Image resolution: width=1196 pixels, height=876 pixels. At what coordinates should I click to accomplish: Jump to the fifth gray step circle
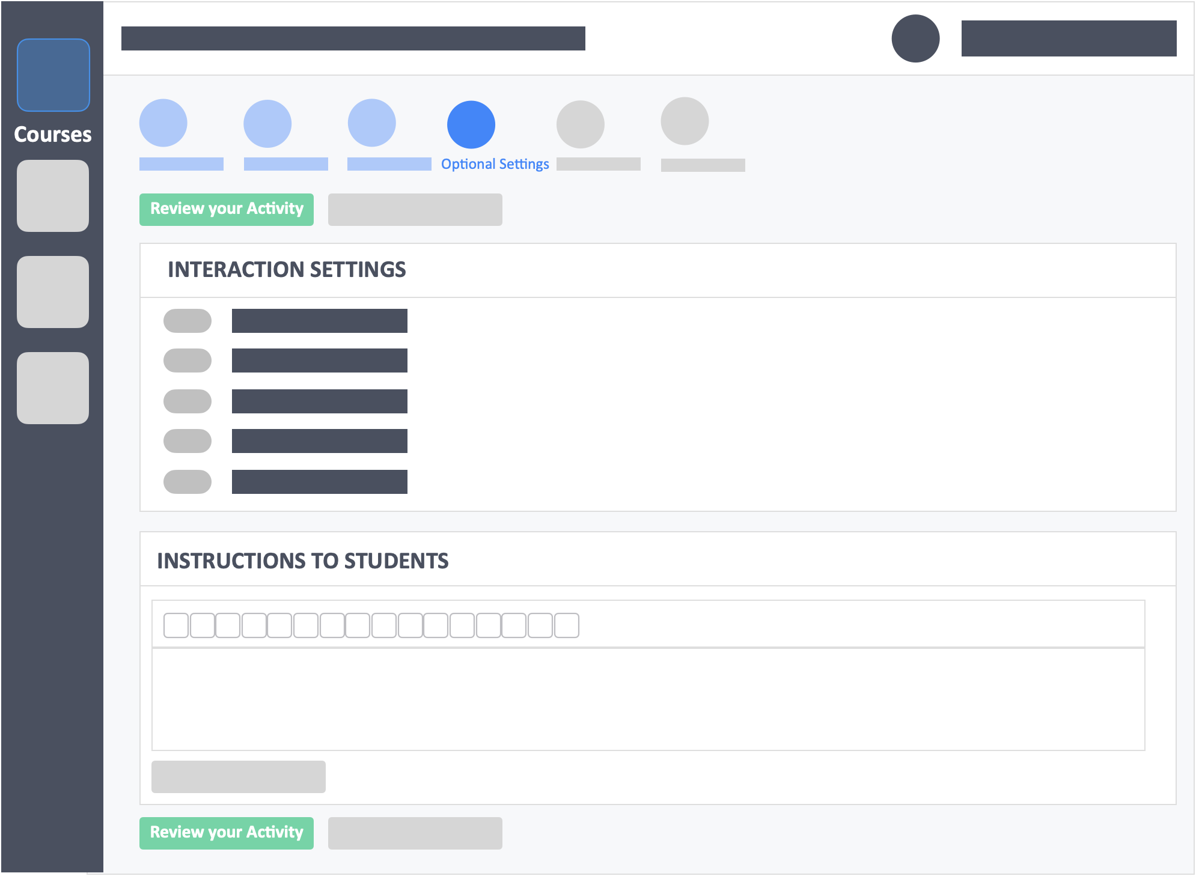tap(581, 124)
